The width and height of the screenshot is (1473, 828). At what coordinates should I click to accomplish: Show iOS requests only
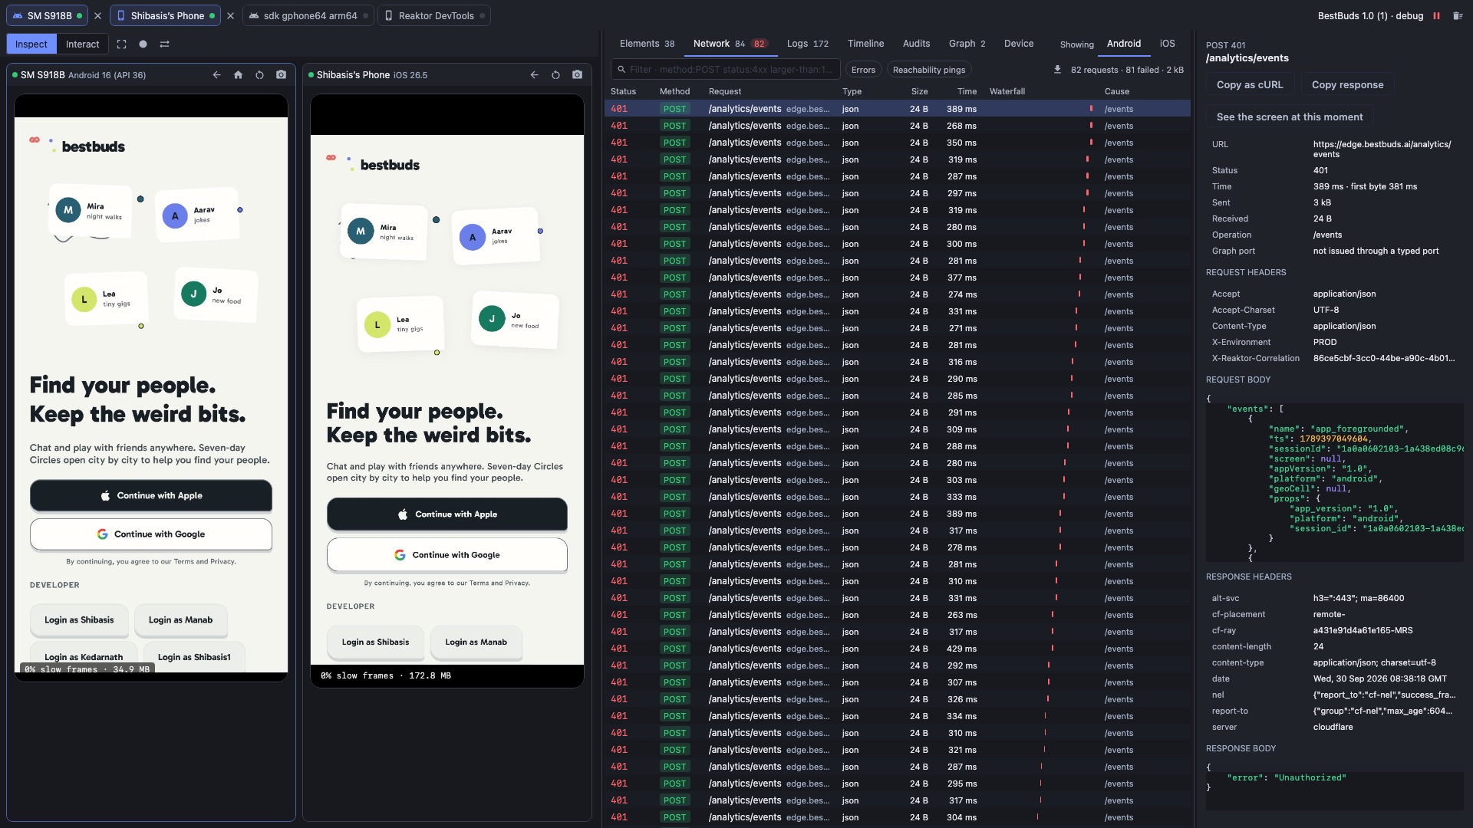click(1167, 44)
